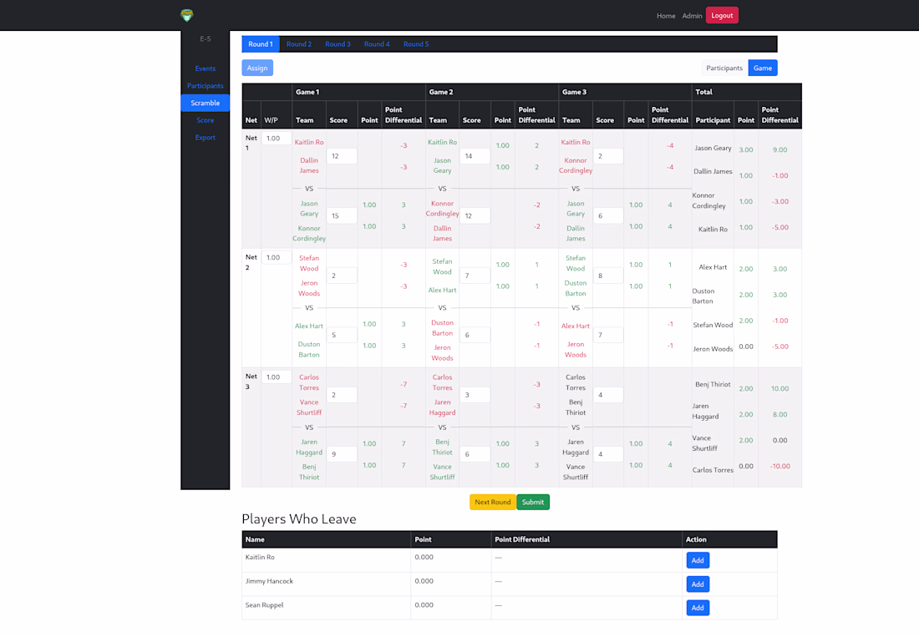
Task: Click Kaitlin Ro's 0.000 point value
Action: point(424,558)
